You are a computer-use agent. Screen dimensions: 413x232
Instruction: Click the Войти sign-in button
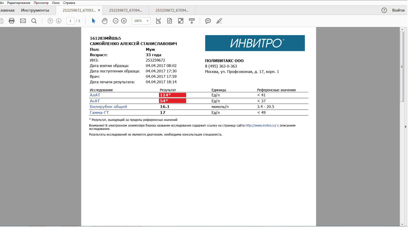(x=398, y=10)
